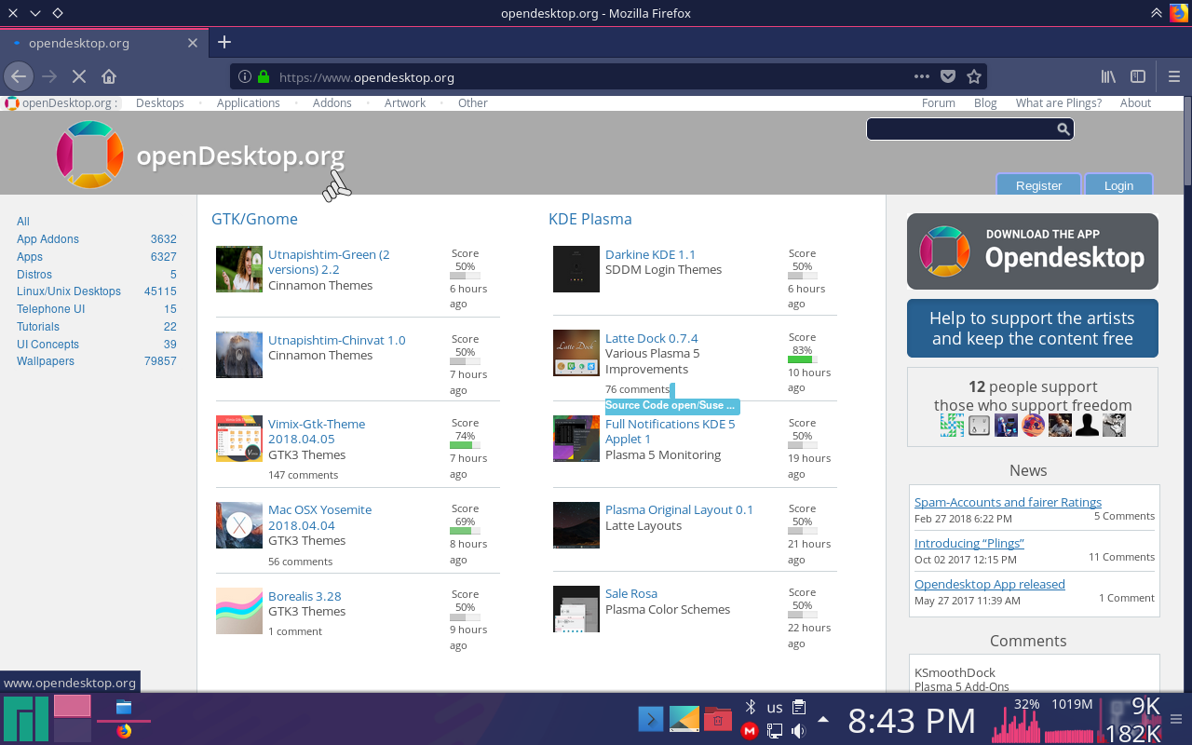The width and height of the screenshot is (1192, 745).
Task: Open the Blog link in the top bar
Action: (x=985, y=103)
